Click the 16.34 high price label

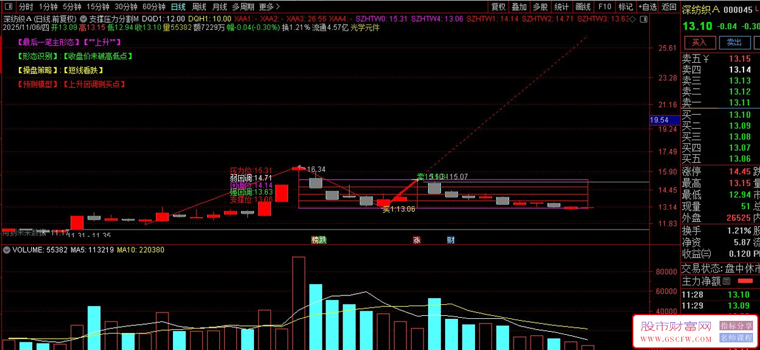coord(316,169)
